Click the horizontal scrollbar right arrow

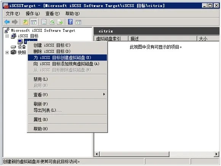pos(216,154)
